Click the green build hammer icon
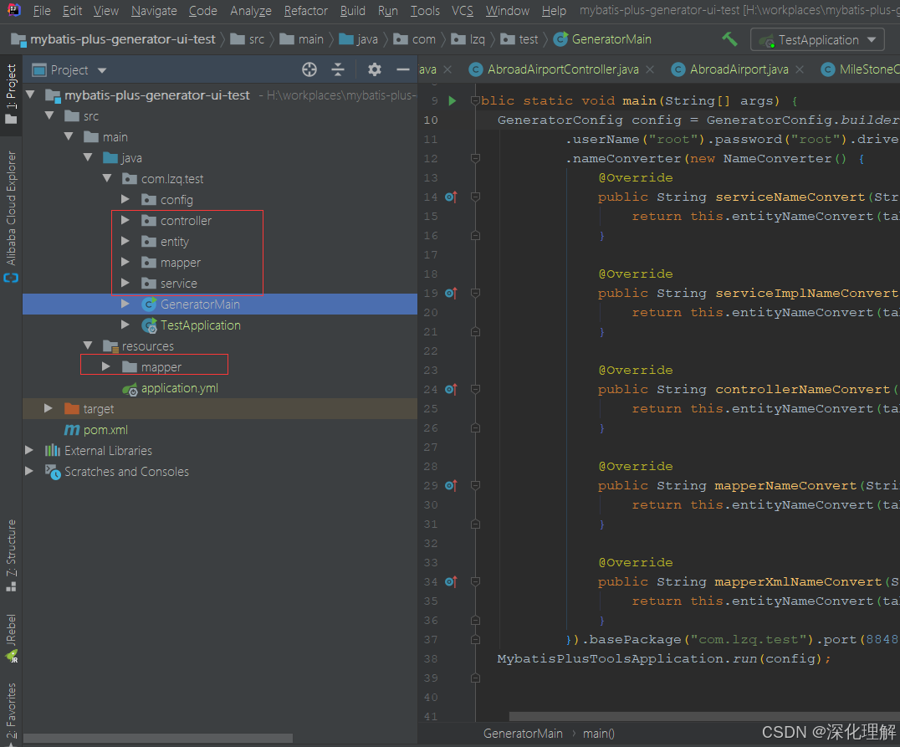 pos(728,38)
